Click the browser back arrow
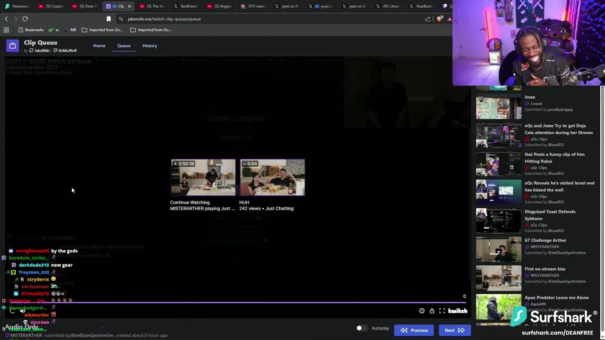Viewport: 605px width, 340px height. tap(6, 19)
